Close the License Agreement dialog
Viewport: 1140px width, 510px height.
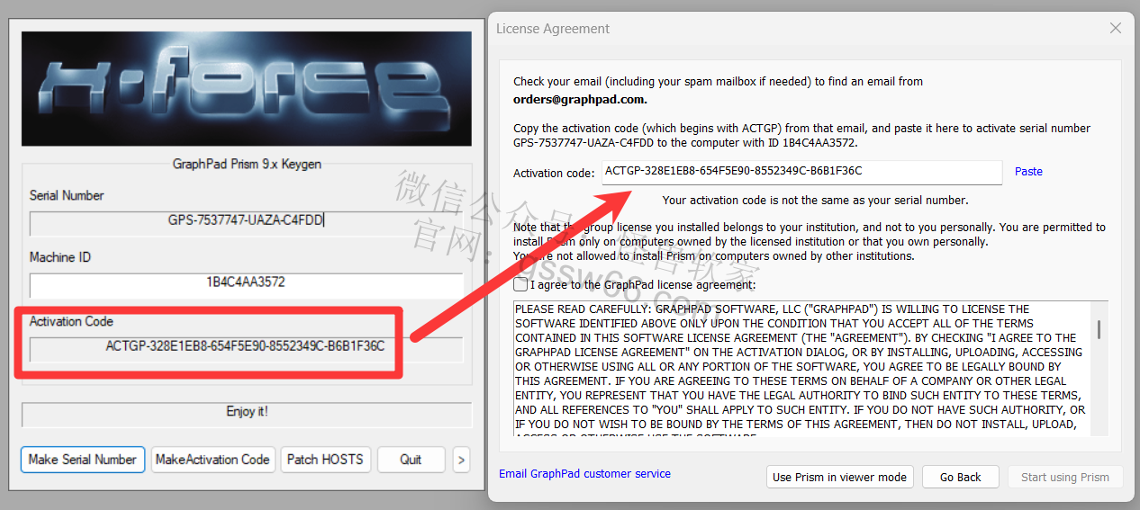point(1115,29)
